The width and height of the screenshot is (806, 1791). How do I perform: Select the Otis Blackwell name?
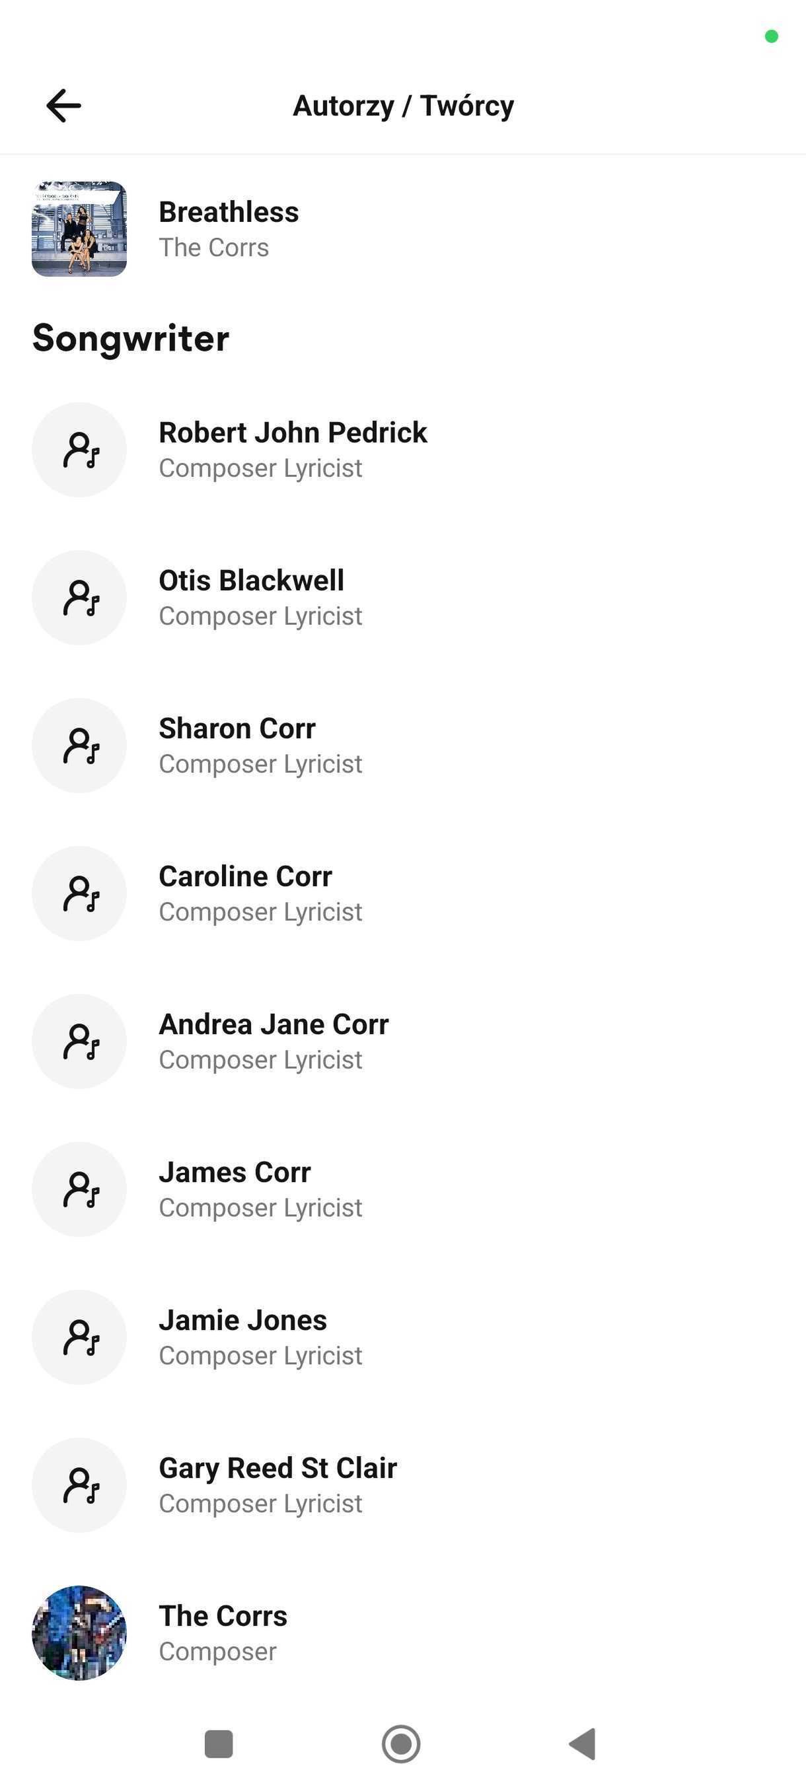[251, 580]
